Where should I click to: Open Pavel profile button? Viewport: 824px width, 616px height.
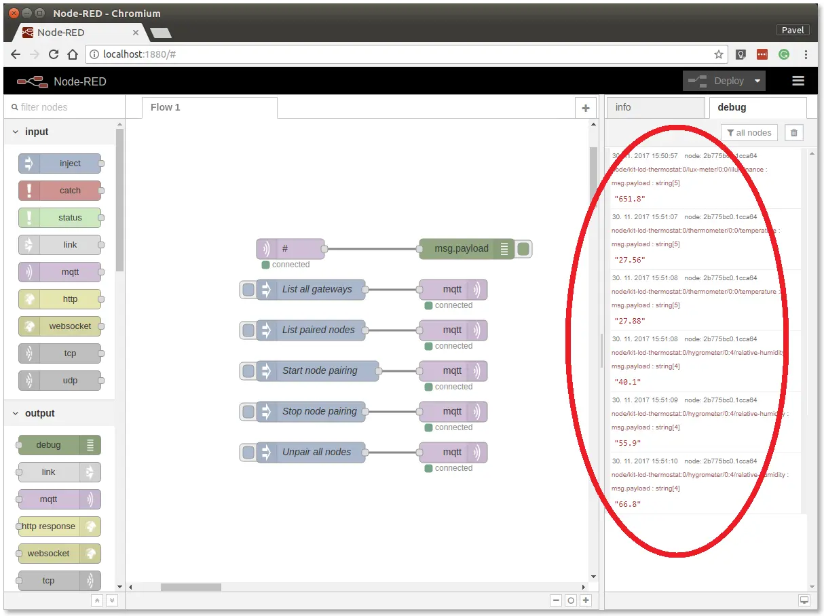pos(793,30)
